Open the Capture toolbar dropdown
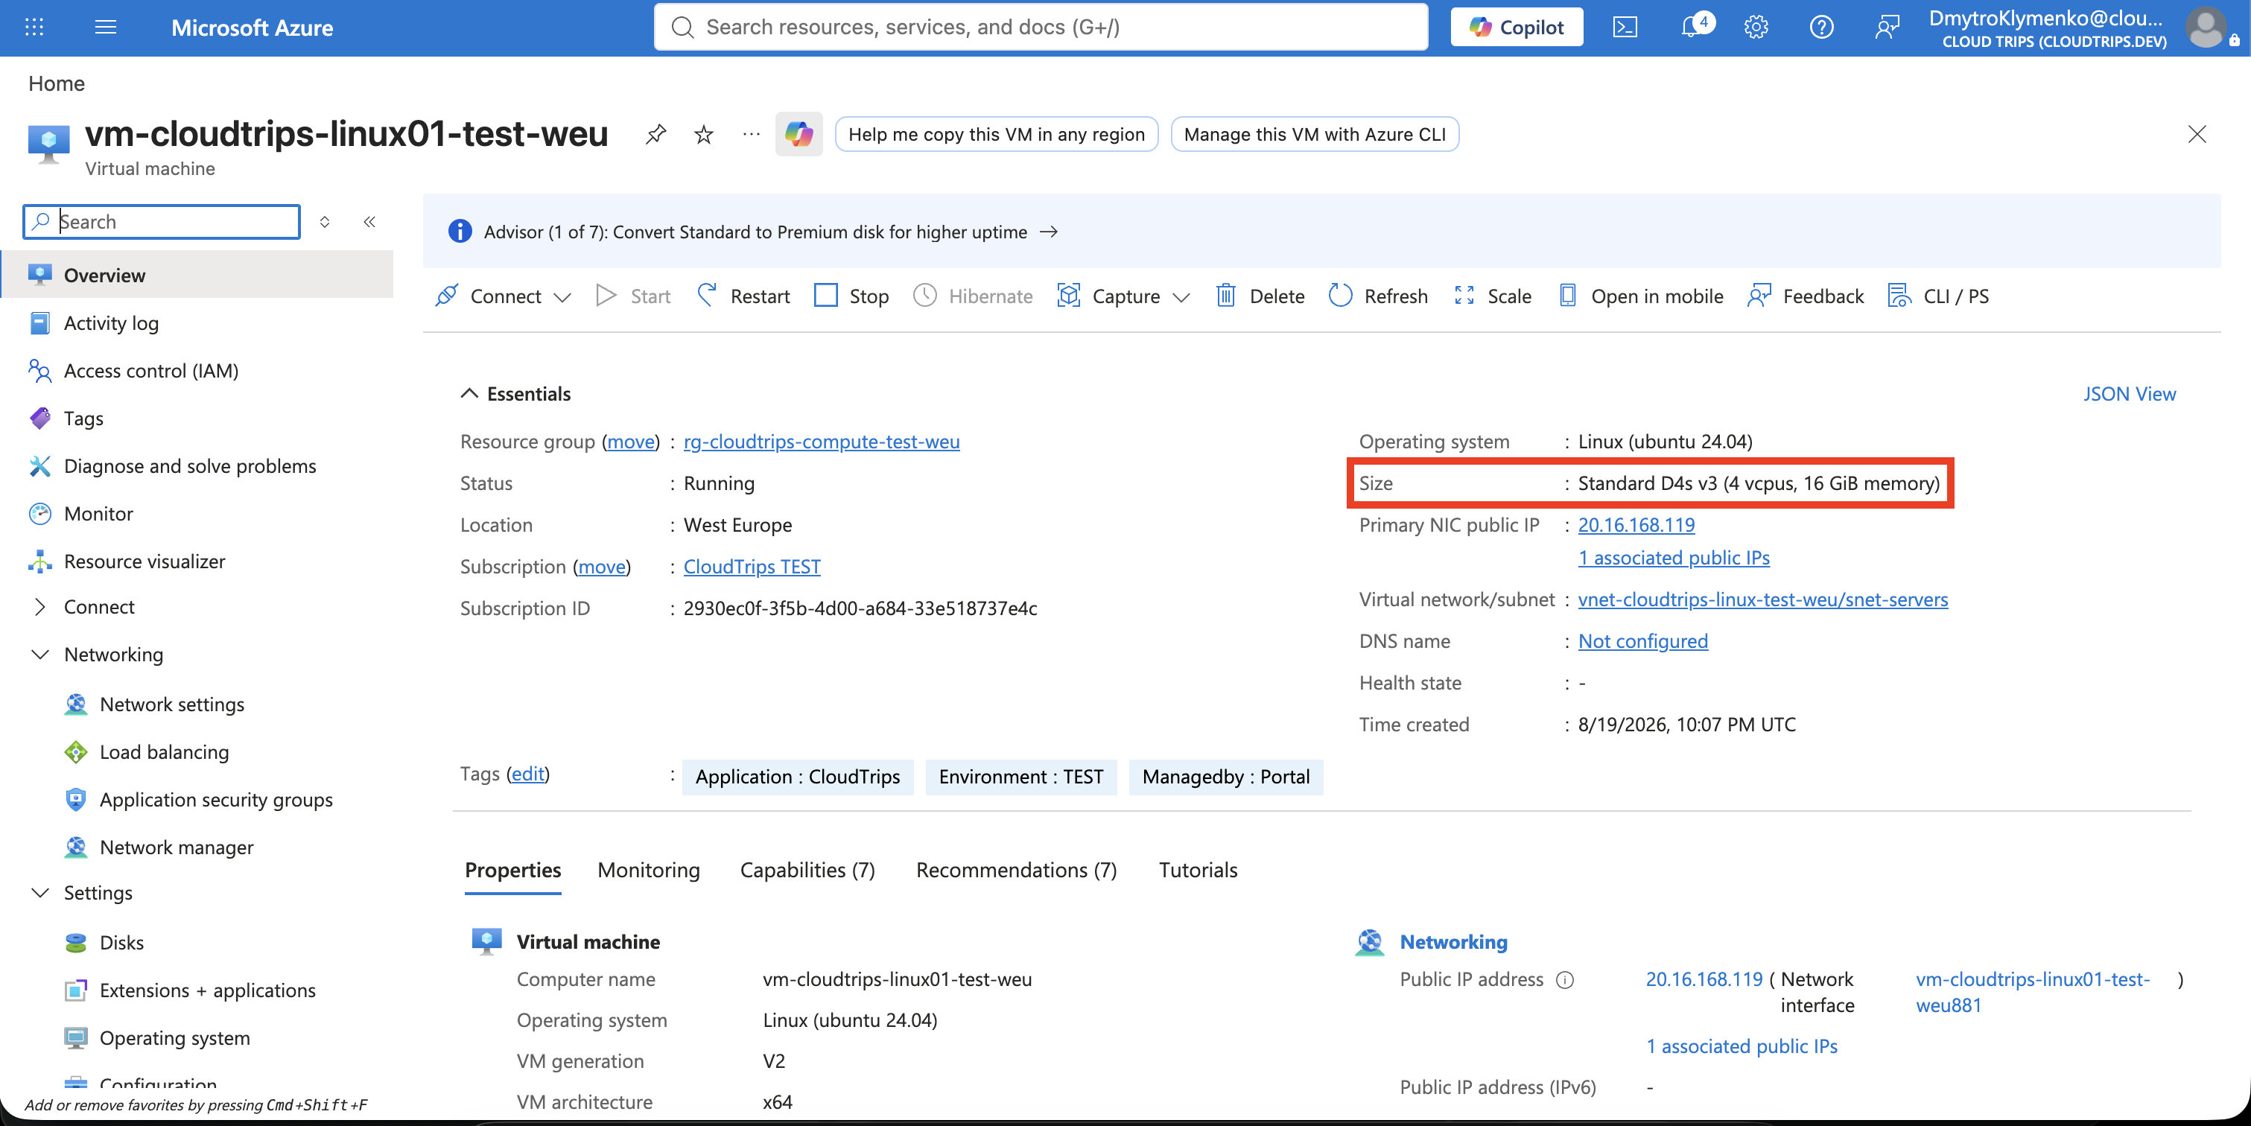Viewport: 2251px width, 1126px height. tap(1124, 296)
